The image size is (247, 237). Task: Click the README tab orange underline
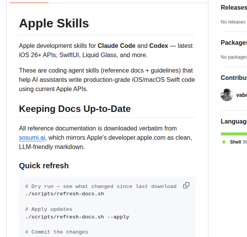point(29,3)
